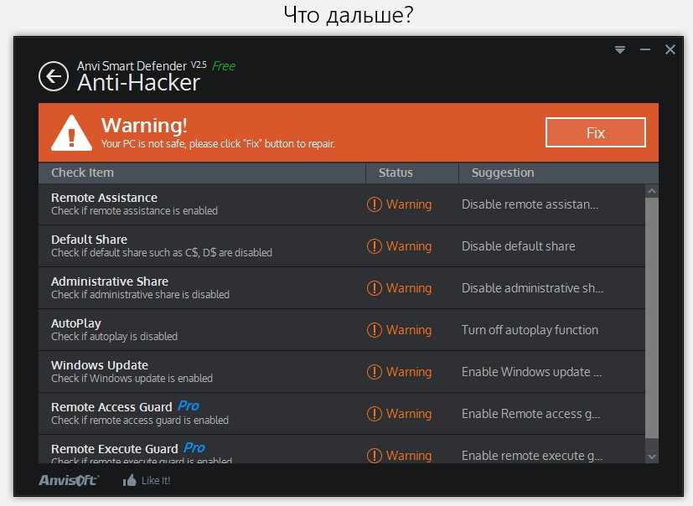The width and height of the screenshot is (693, 506).
Task: Open the Anvisoft logo link
Action: pyautogui.click(x=69, y=480)
